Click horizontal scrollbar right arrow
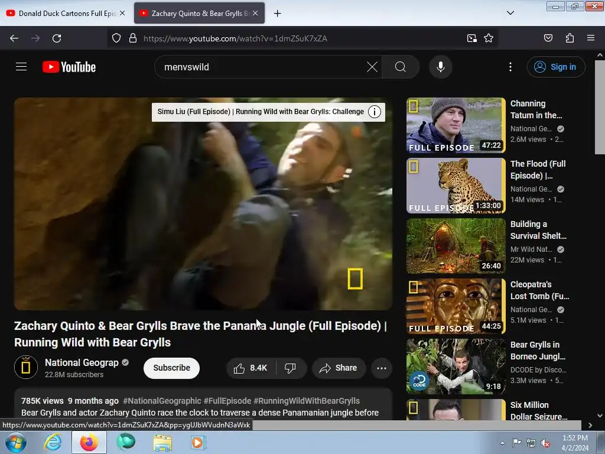This screenshot has height=454, width=605. point(590,425)
